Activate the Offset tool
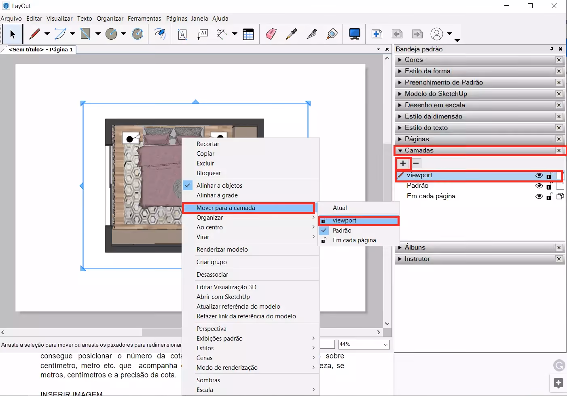 (160, 34)
